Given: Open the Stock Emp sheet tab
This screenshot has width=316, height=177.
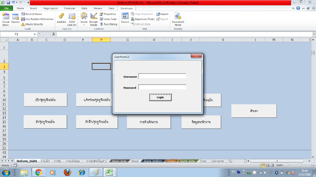Looking at the screenshot, I should pyautogui.click(x=118, y=161).
